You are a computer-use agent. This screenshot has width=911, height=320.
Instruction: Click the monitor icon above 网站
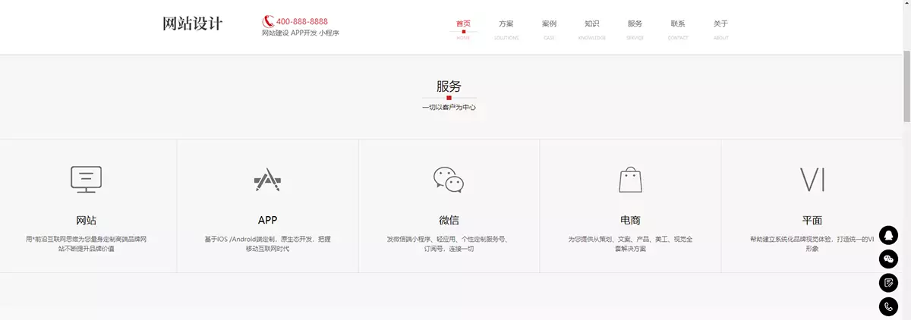point(86,180)
